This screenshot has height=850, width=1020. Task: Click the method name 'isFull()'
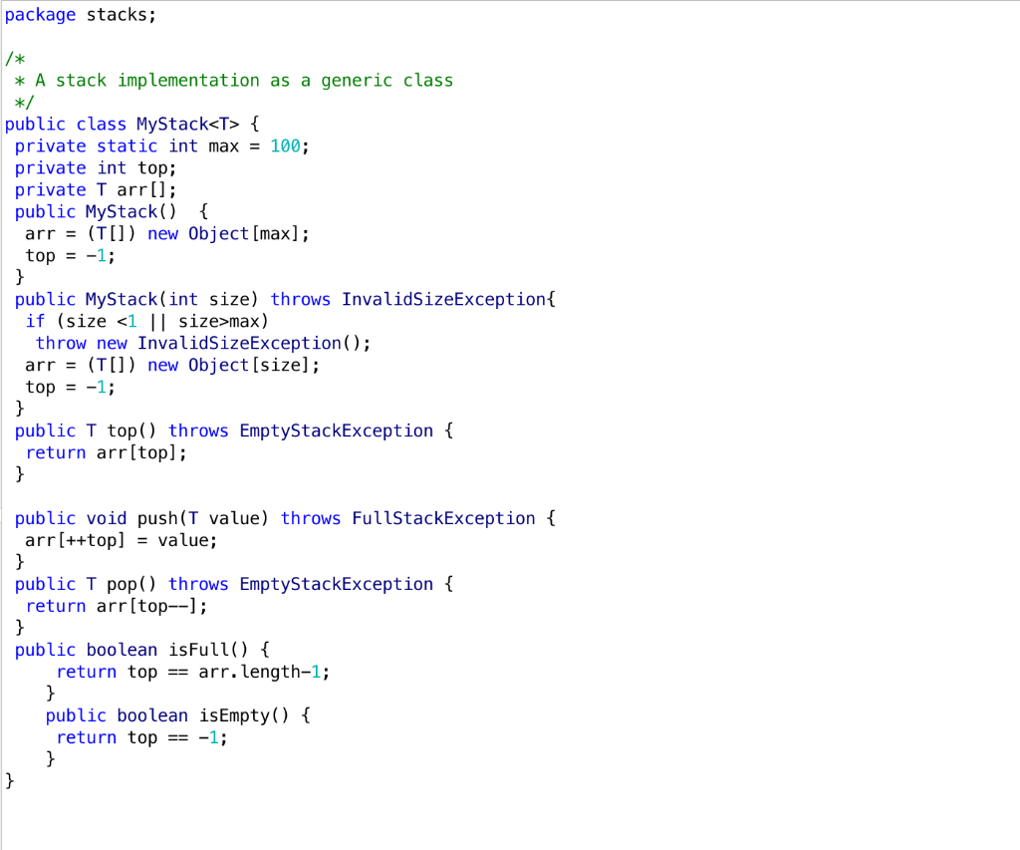pyautogui.click(x=208, y=650)
